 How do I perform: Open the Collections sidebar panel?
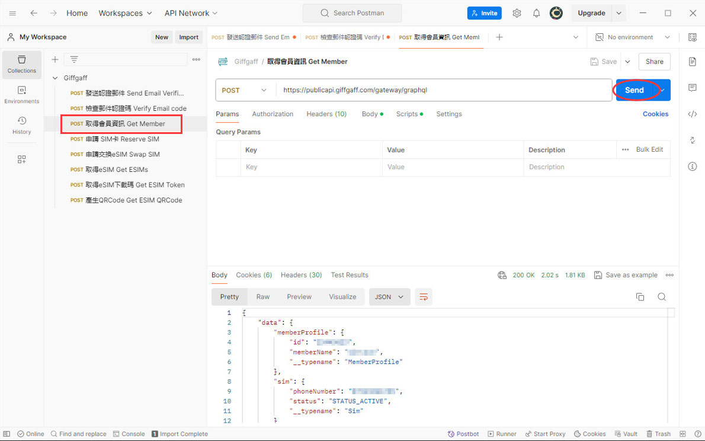[x=22, y=64]
